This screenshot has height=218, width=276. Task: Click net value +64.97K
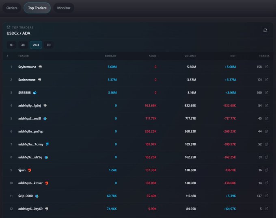(230, 209)
